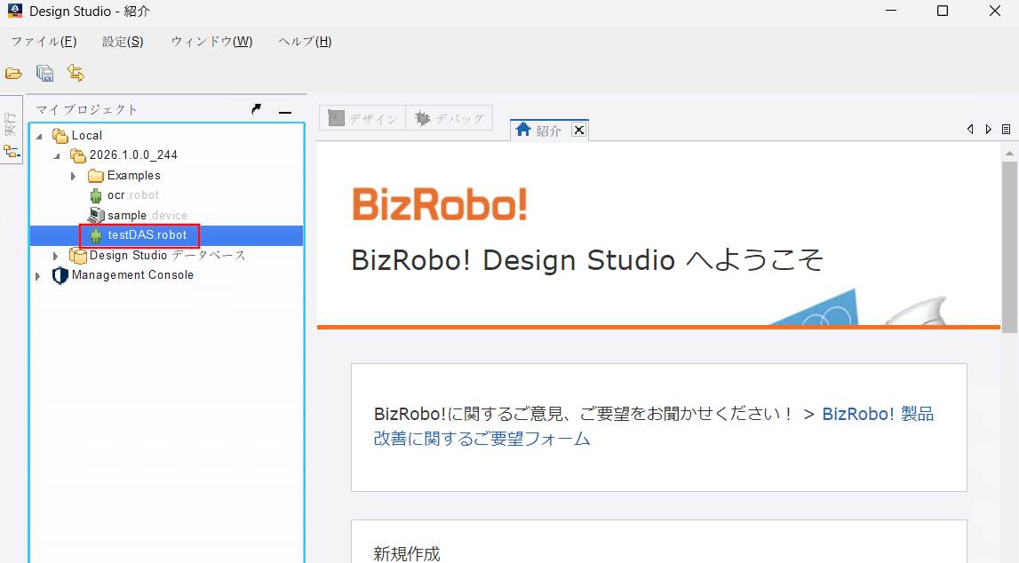Select the 紹介 tab
1019x563 pixels.
pyautogui.click(x=549, y=130)
